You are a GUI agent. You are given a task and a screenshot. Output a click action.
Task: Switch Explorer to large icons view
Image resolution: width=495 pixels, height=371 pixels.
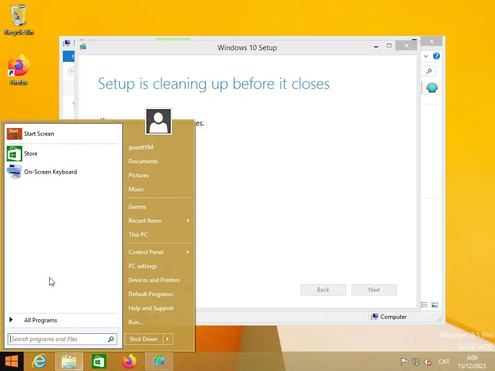pos(435,305)
